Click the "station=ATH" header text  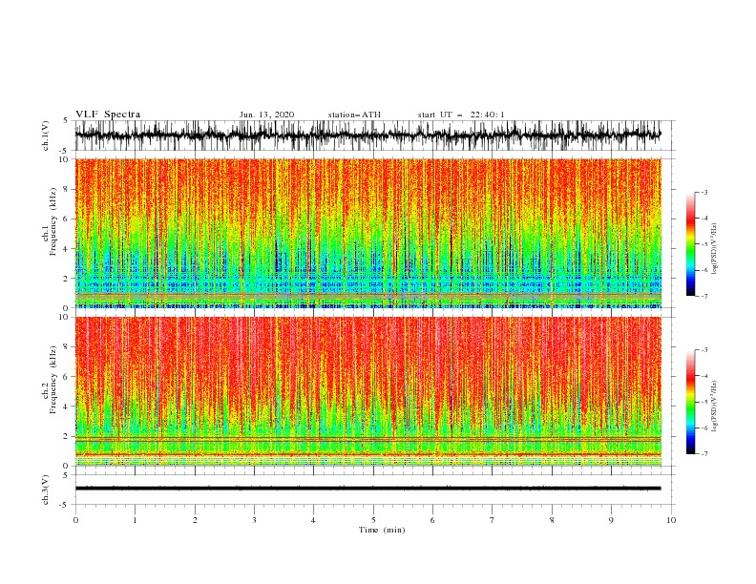pyautogui.click(x=354, y=115)
